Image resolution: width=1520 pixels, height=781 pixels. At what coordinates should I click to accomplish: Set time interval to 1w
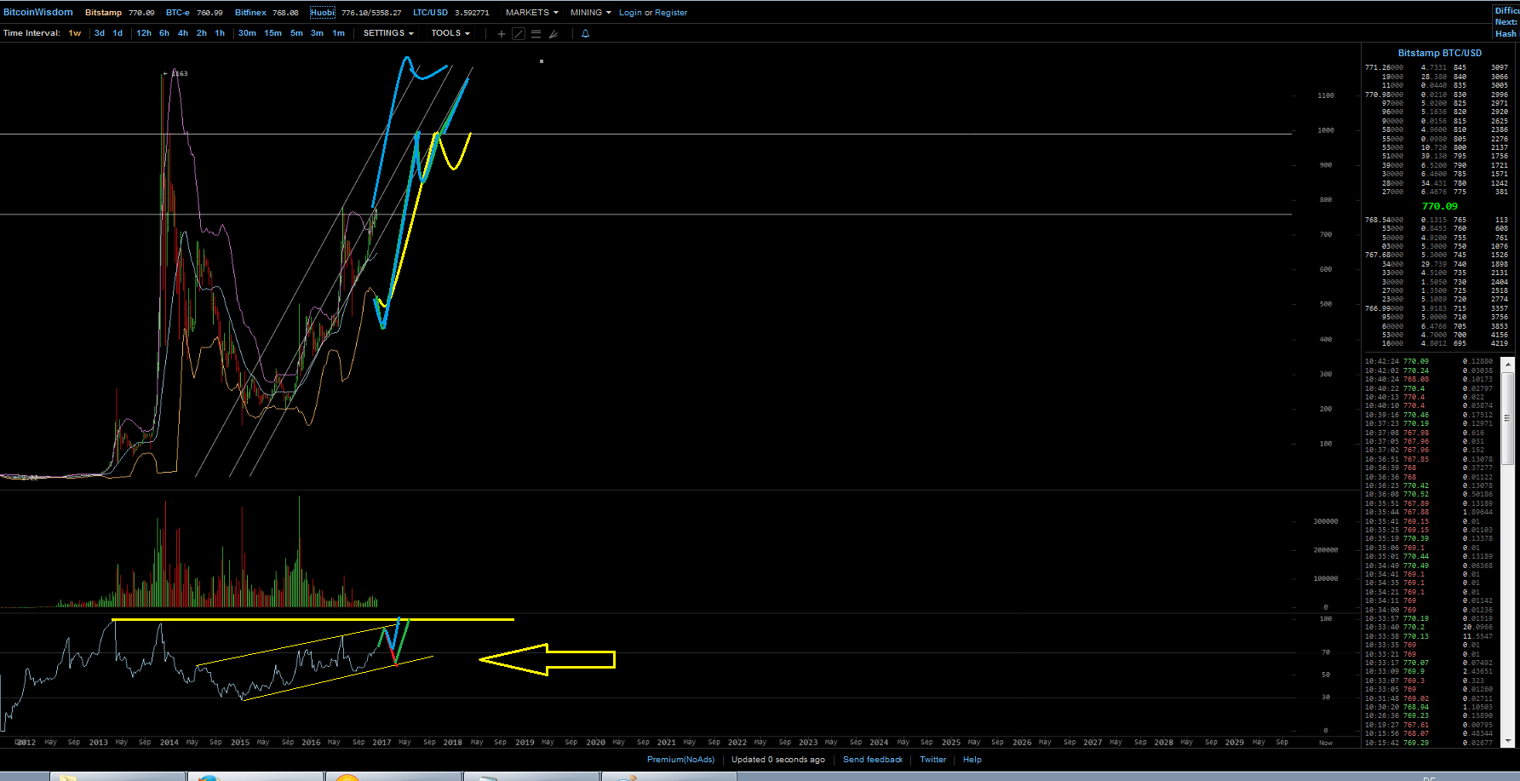pos(75,33)
